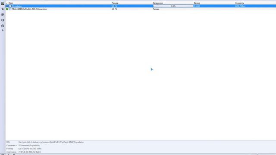Click the Размер byte value in details panel
The height and width of the screenshot is (155, 276).
(x=30, y=149)
